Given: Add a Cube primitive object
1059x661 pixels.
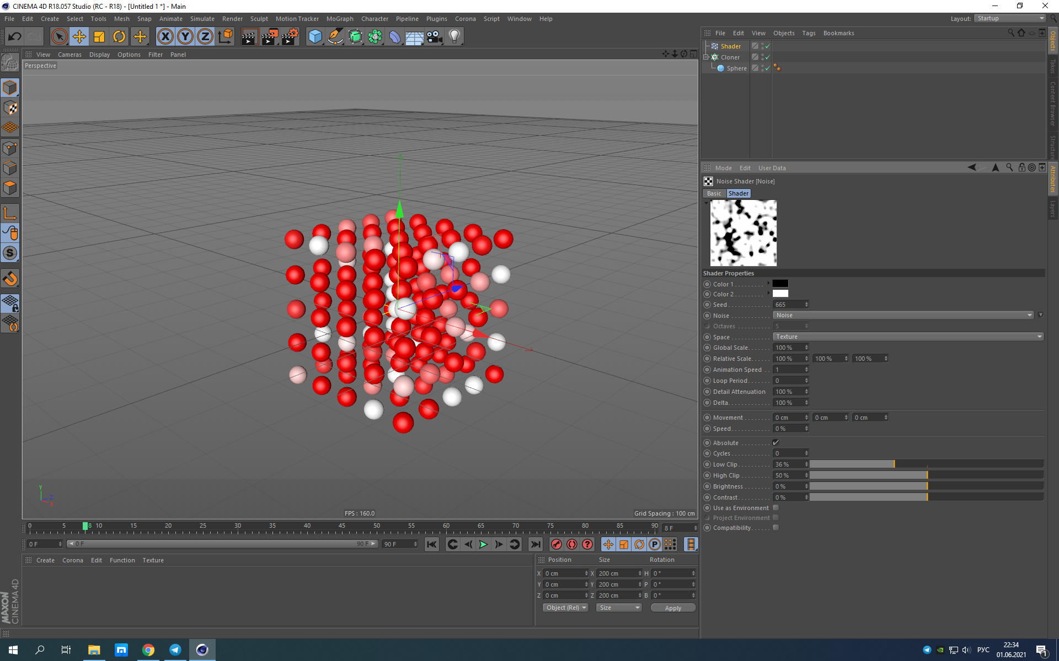Looking at the screenshot, I should coord(315,37).
